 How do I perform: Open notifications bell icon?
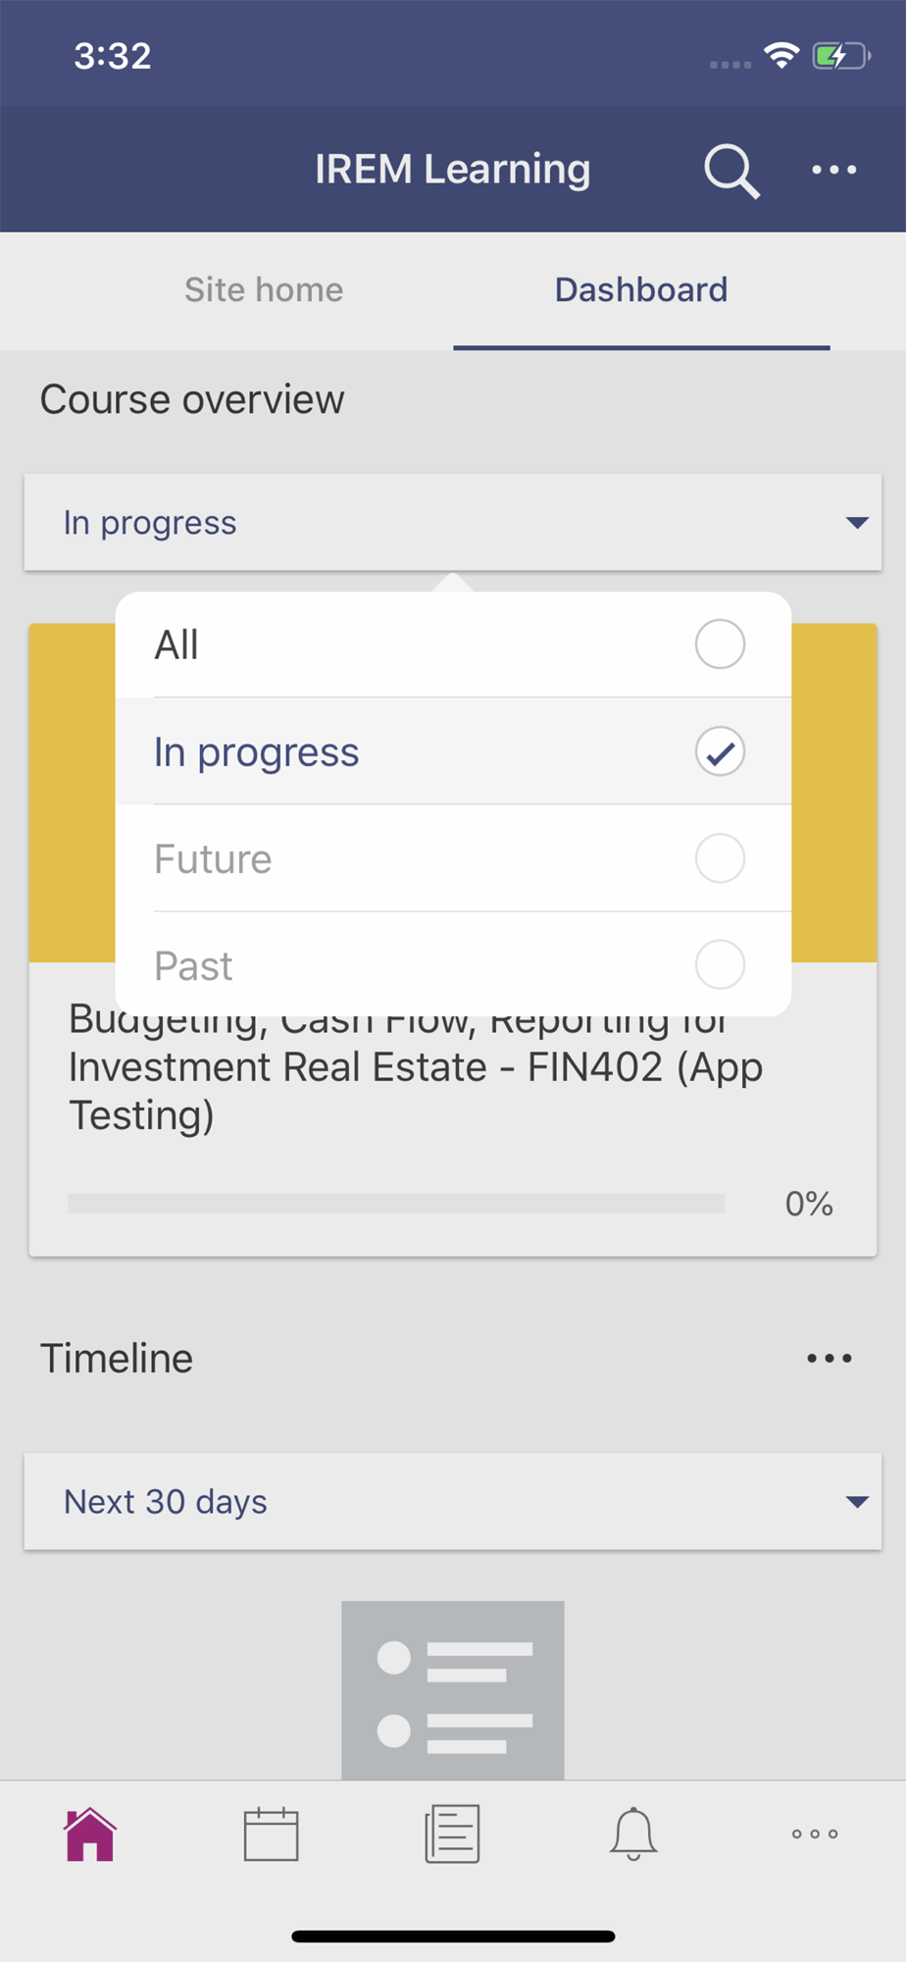[x=633, y=1833]
